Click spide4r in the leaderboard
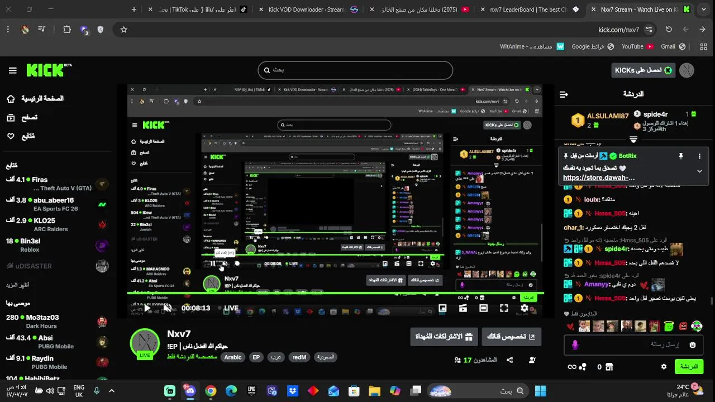715x402 pixels. [655, 114]
